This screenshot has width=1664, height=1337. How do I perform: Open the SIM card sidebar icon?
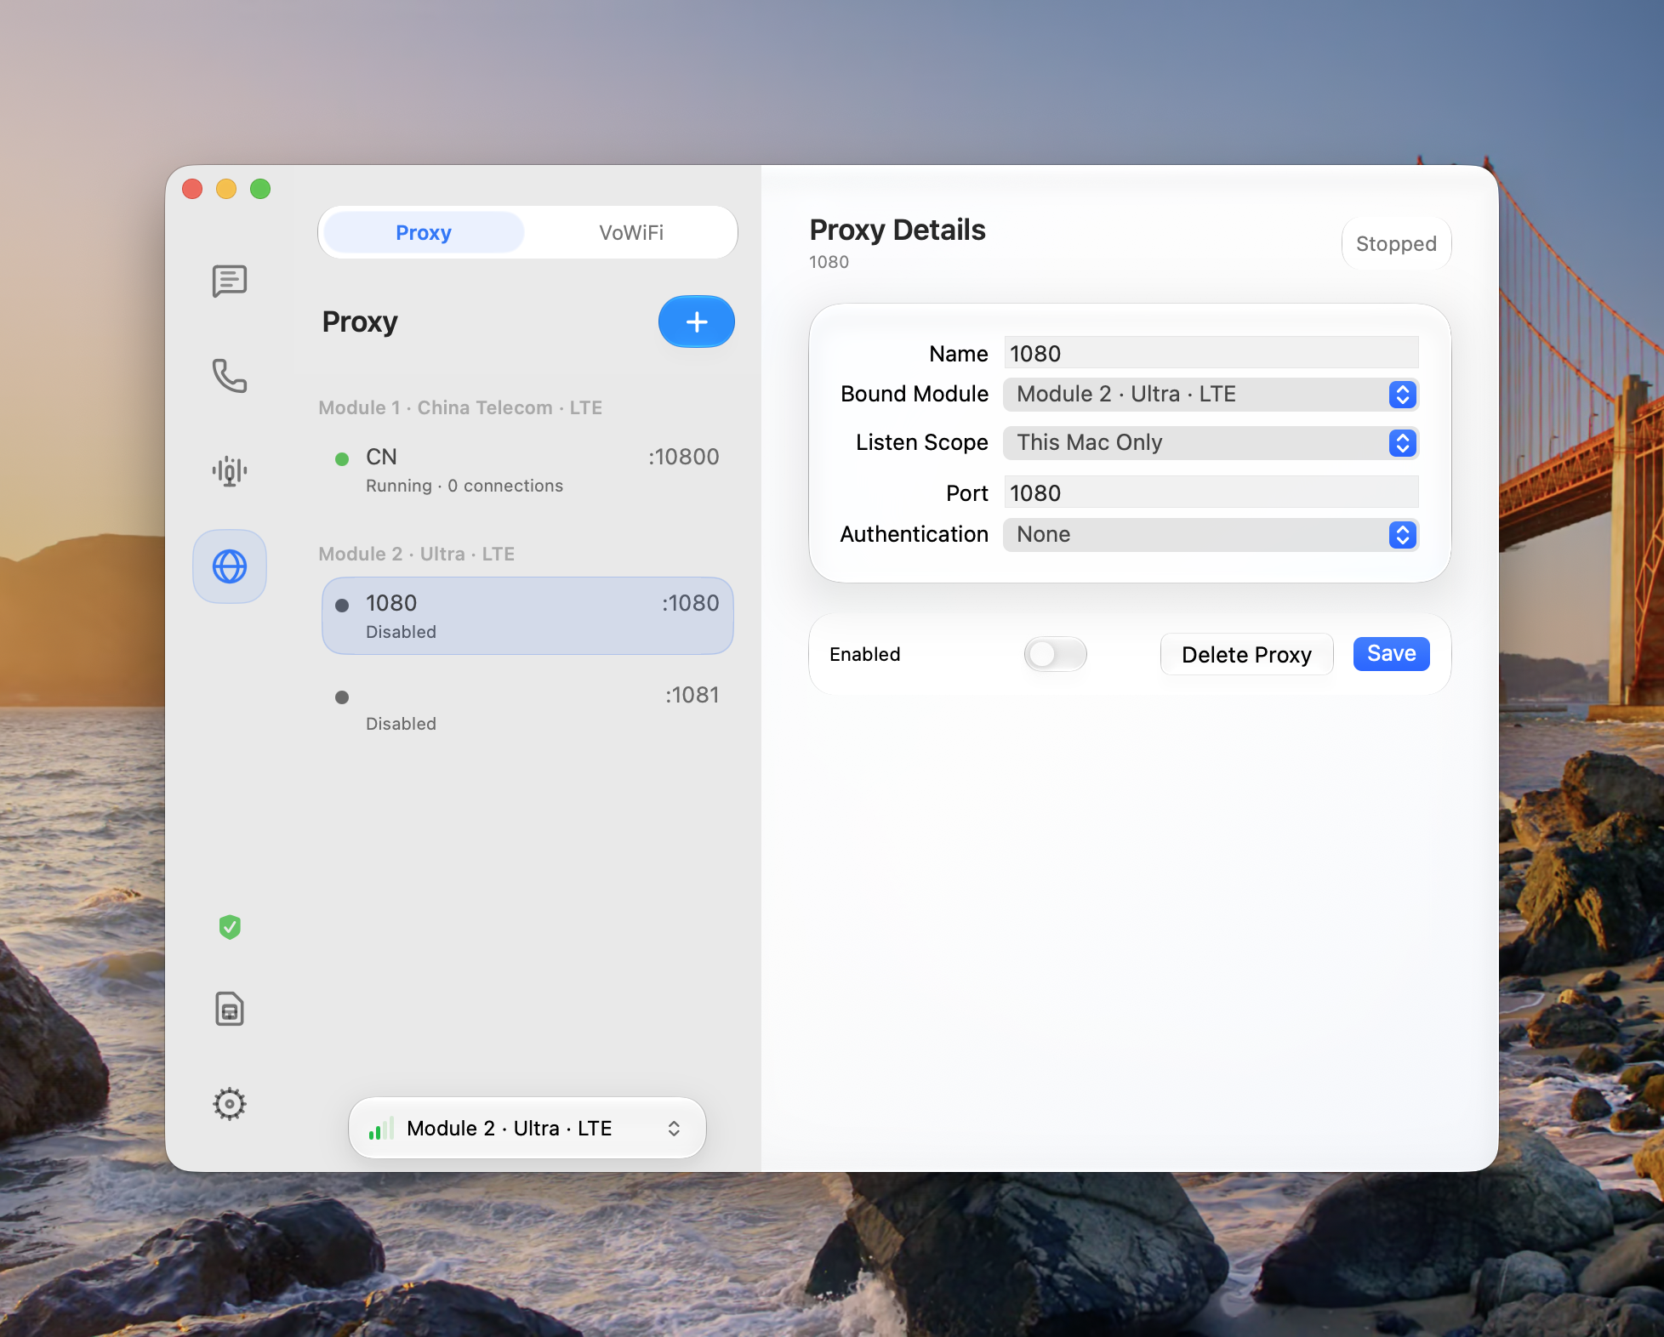[x=230, y=1009]
